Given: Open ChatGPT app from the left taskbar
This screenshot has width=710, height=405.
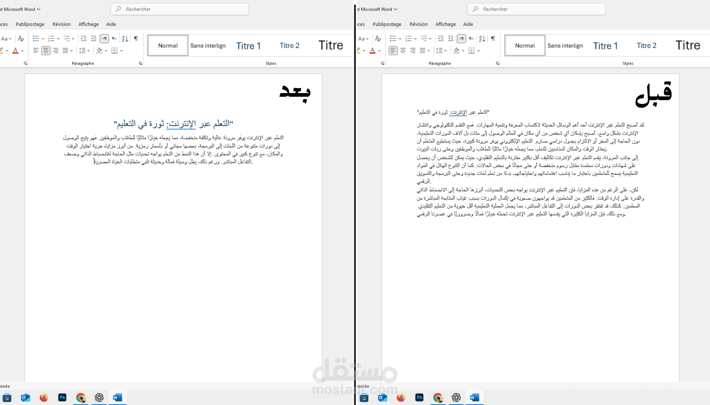Looking at the screenshot, I should tap(99, 397).
